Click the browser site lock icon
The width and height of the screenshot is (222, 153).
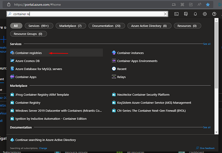pos(9,4)
